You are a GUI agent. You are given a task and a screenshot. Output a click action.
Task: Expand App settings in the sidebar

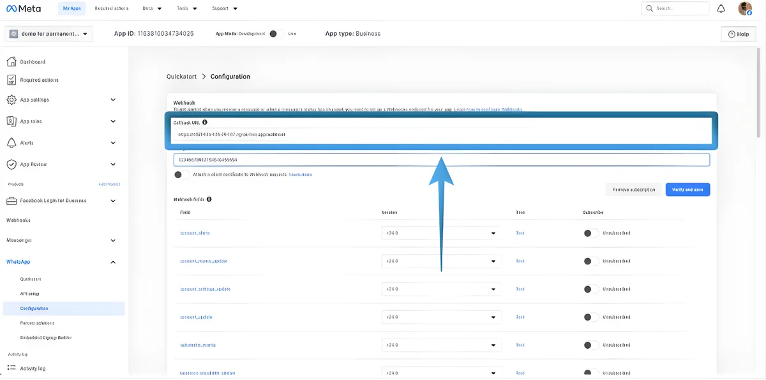click(113, 100)
